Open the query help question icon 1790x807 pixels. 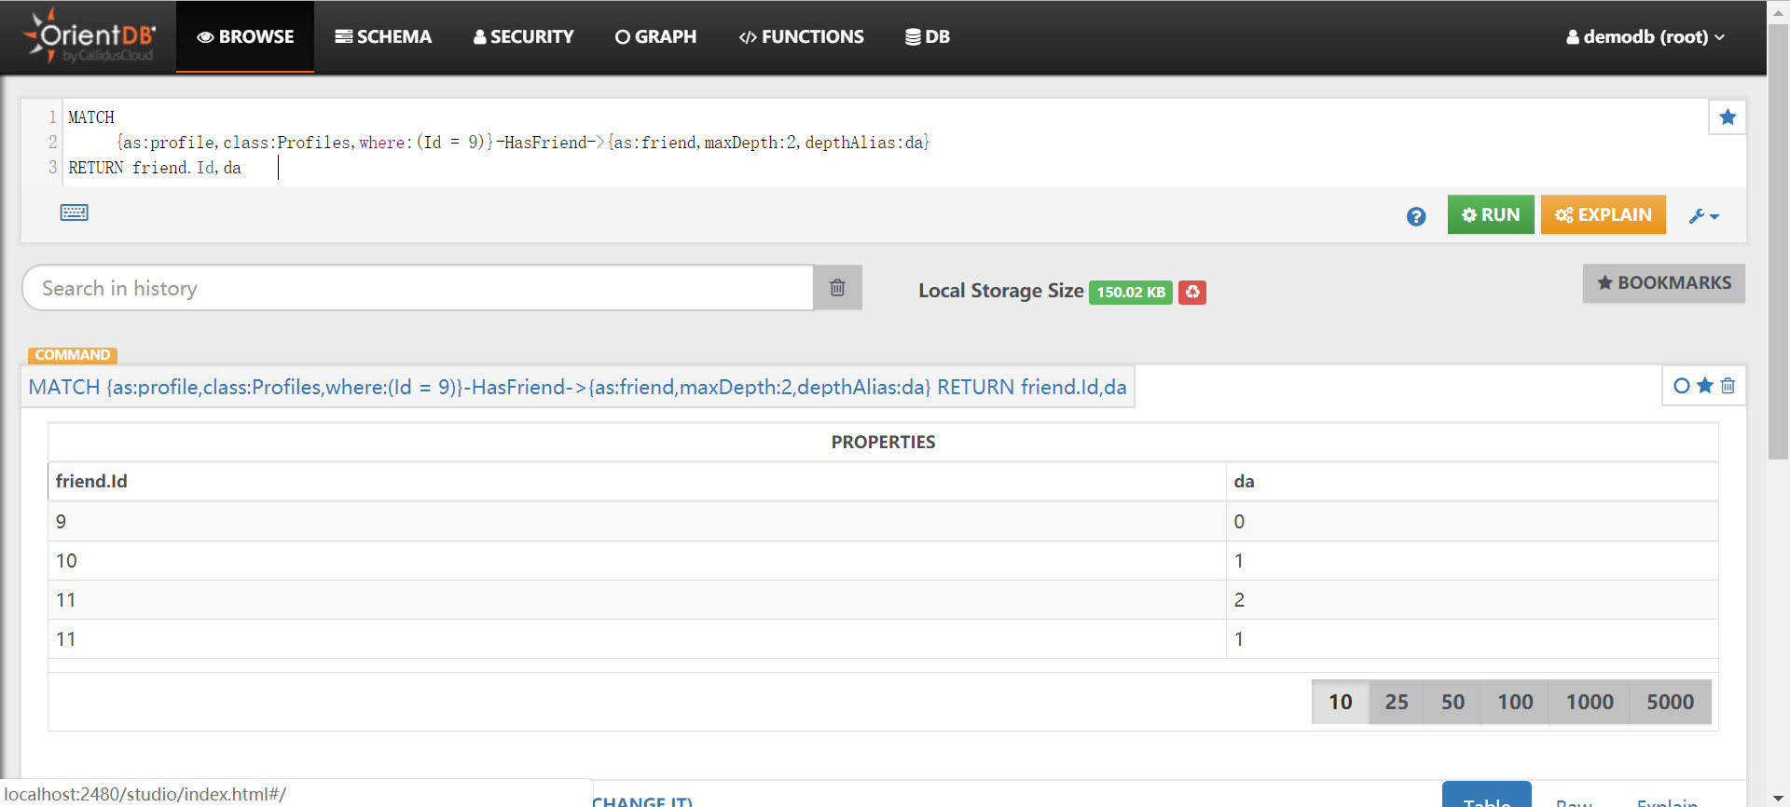pyautogui.click(x=1416, y=216)
